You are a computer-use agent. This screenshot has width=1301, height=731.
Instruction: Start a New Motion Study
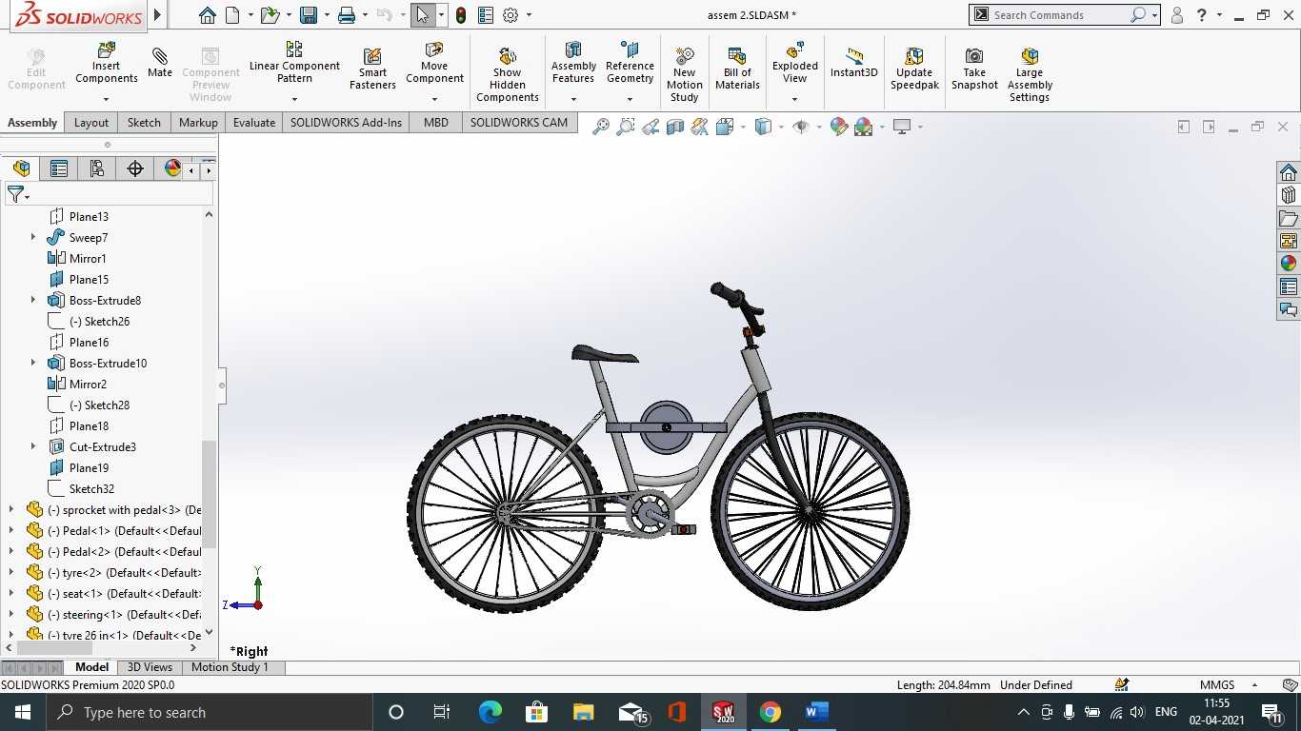[684, 74]
